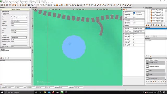
Task: Open the Terrain menu
Action: click(x=37, y=3)
